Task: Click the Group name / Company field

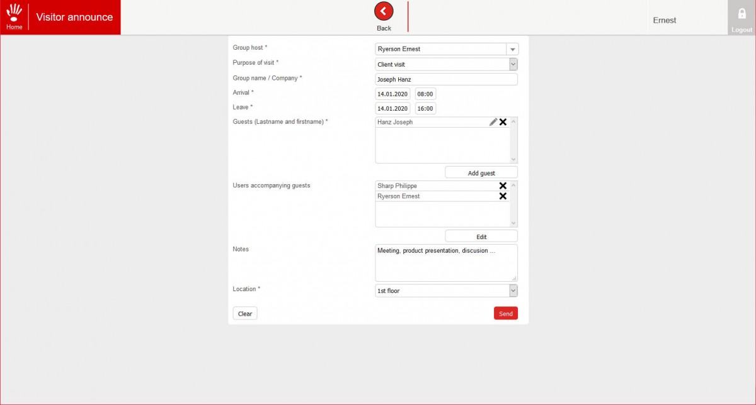Action: pyautogui.click(x=446, y=79)
